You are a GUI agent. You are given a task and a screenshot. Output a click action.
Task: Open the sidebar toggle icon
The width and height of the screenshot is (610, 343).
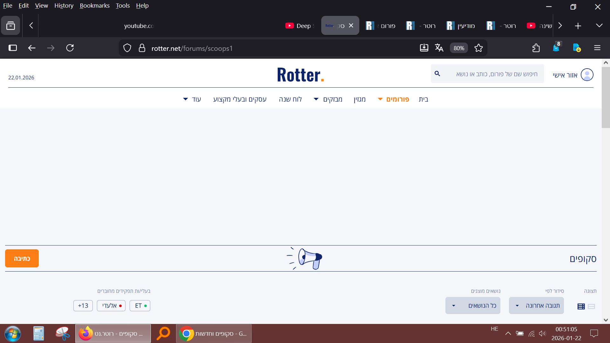click(x=13, y=48)
